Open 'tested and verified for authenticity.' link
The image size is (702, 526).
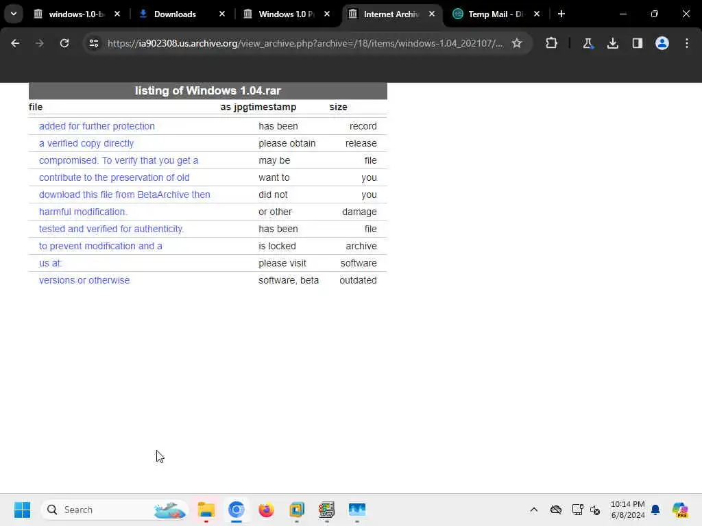(112, 229)
